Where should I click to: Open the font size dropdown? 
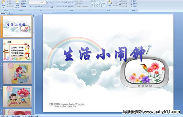[x=44, y=2]
